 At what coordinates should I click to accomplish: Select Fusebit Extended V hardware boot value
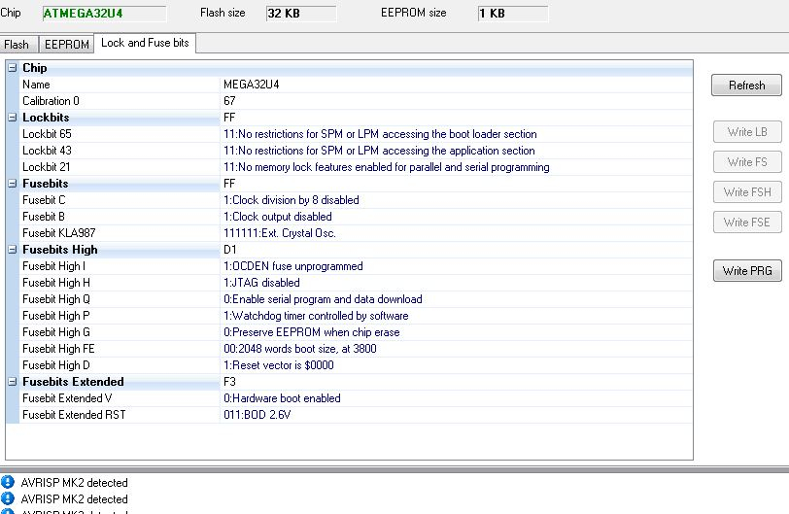[456, 398]
